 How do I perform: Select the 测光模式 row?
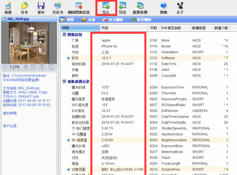coord(146,152)
